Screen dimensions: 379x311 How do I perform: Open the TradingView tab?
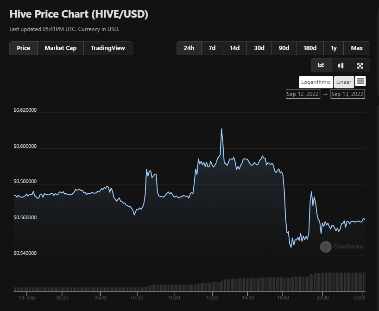coord(108,48)
